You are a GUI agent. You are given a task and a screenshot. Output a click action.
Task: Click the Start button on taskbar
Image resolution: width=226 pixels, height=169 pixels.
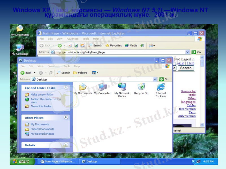[x=21, y=161]
